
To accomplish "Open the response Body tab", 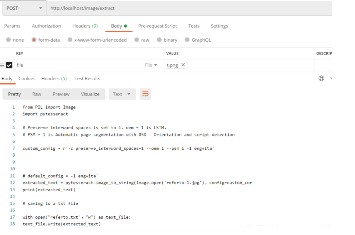I will [7, 78].
